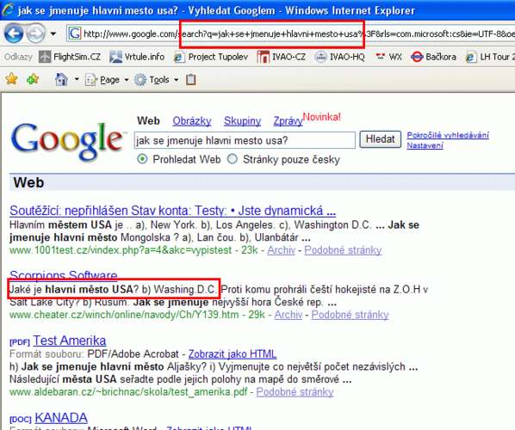
Task: Click Odkazy links toolbar label
Action: click(x=18, y=57)
